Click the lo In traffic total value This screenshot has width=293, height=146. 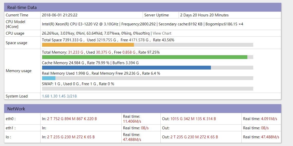pyautogui.click(x=71, y=137)
